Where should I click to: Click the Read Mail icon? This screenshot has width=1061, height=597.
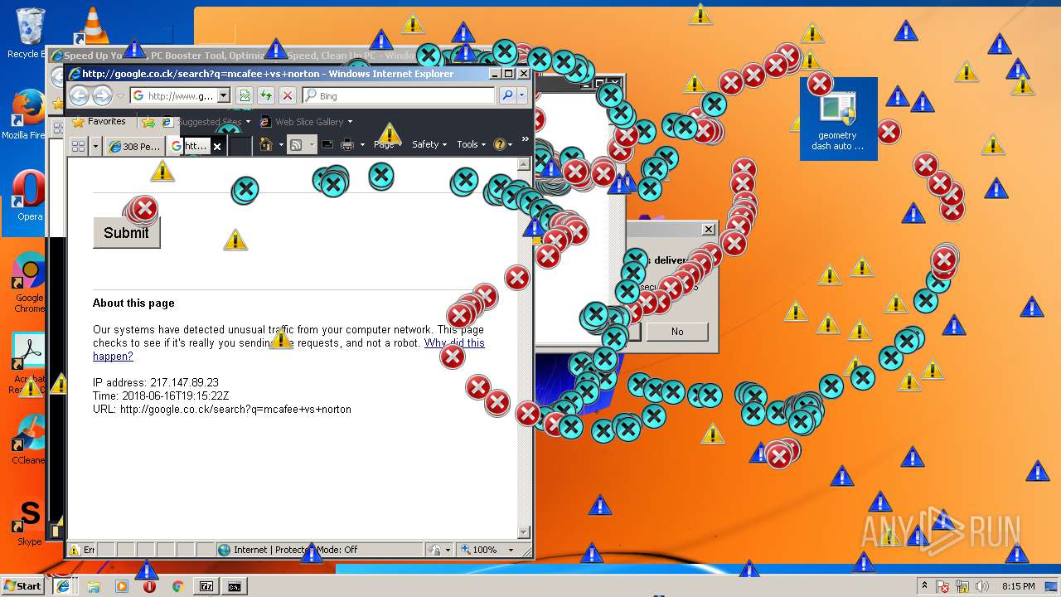327,144
